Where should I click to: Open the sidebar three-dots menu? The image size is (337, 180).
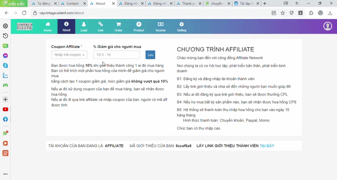point(5,174)
